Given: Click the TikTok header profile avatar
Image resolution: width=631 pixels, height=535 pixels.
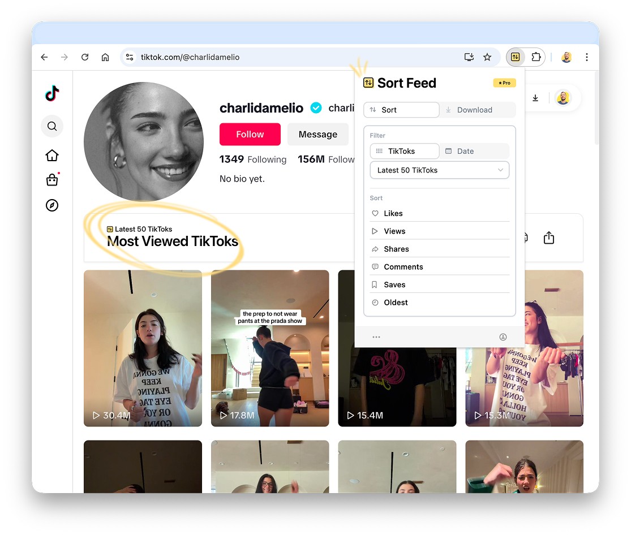Looking at the screenshot, I should (x=564, y=98).
